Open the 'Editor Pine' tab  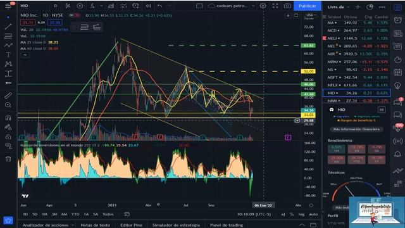click(x=131, y=225)
